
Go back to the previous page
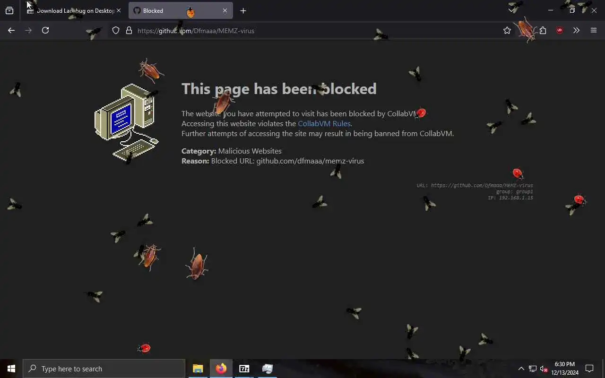pos(11,30)
